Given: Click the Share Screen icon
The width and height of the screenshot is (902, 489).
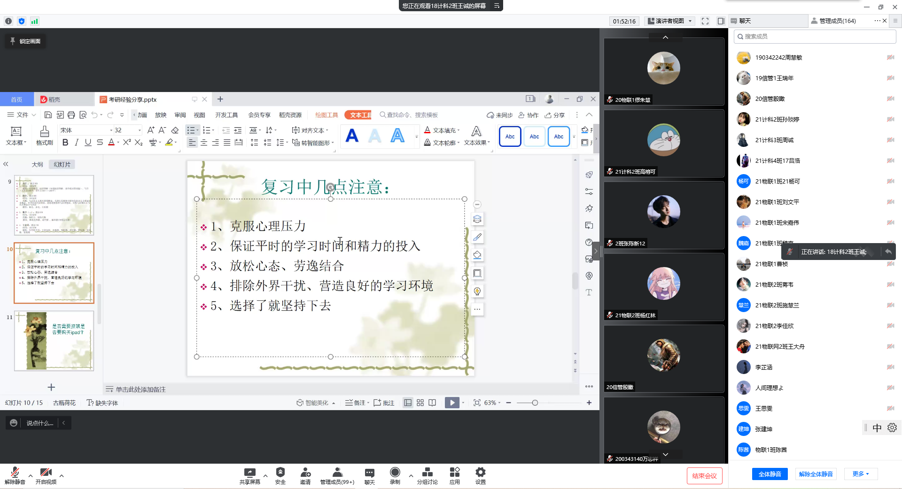Looking at the screenshot, I should (x=249, y=473).
